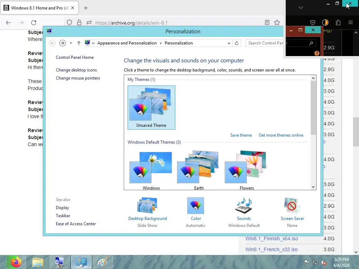
Task: Select Appearance and Personalization breadcrumb
Action: (x=127, y=43)
